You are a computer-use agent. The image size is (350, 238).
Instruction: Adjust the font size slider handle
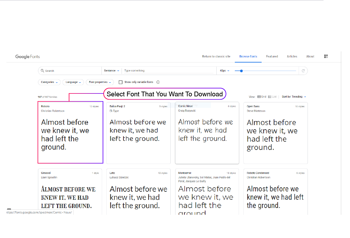(x=241, y=71)
